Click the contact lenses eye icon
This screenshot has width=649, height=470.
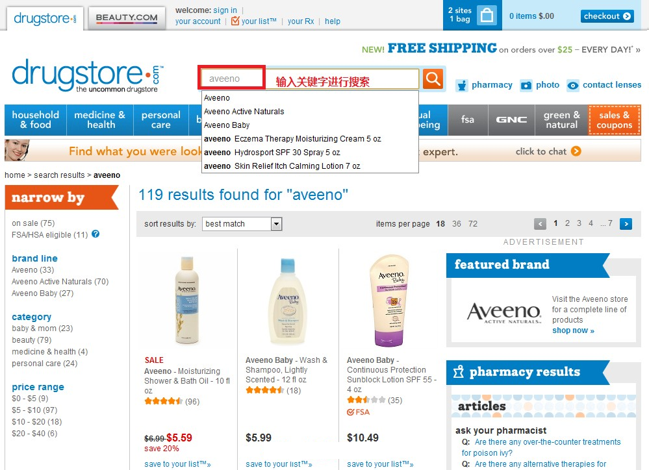tap(573, 85)
